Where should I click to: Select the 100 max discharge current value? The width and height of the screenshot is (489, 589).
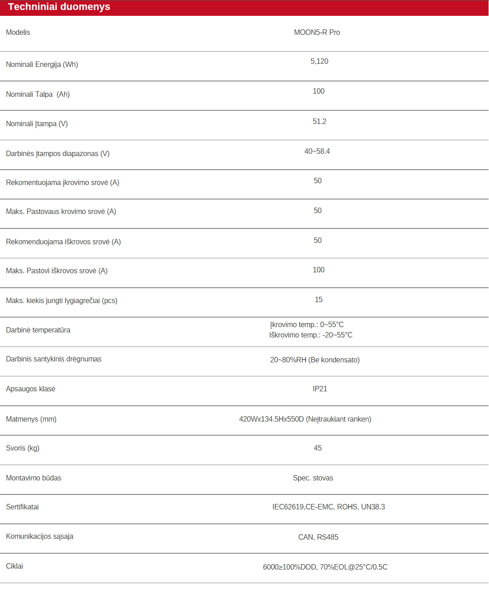pos(318,270)
